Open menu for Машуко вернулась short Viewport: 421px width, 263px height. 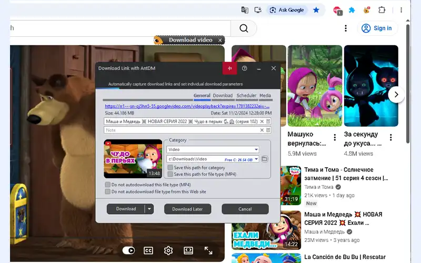pyautogui.click(x=335, y=138)
